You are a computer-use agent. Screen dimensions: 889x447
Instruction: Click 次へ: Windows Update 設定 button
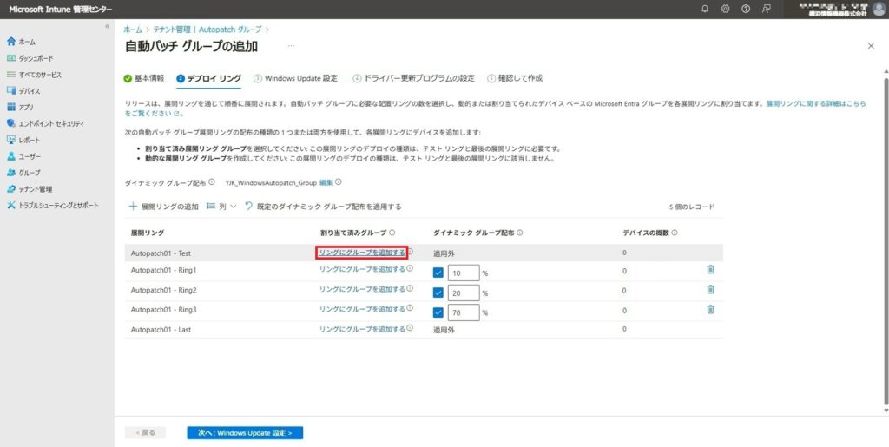click(x=245, y=433)
